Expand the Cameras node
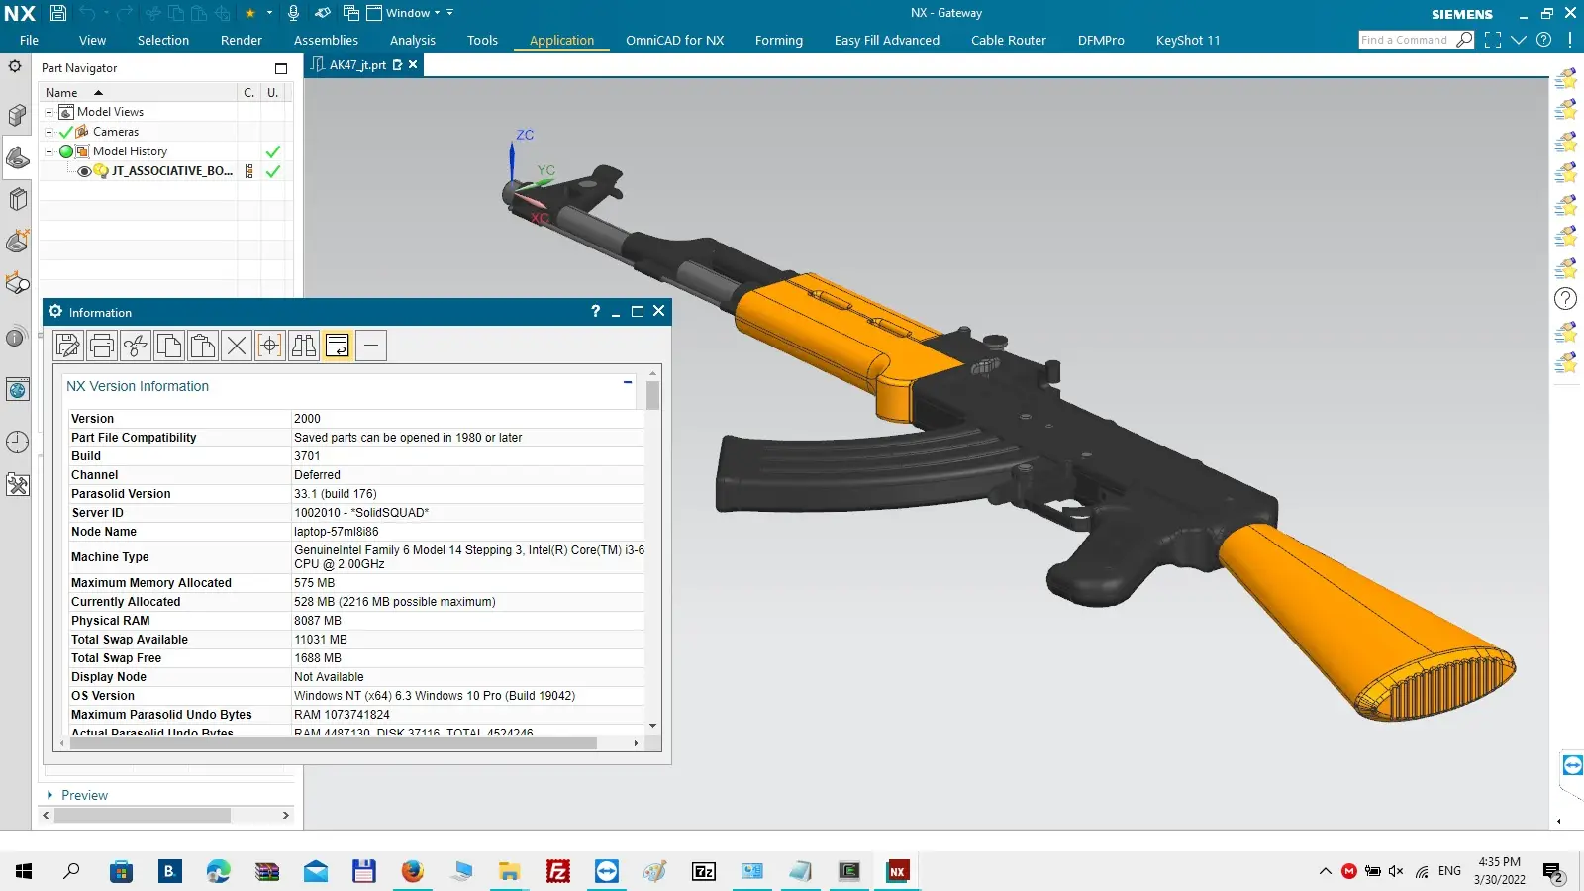1584x891 pixels. click(49, 132)
